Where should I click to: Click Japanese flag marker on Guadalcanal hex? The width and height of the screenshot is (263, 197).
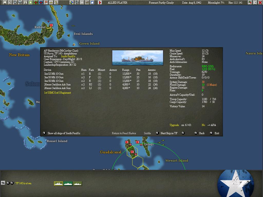[132, 152]
